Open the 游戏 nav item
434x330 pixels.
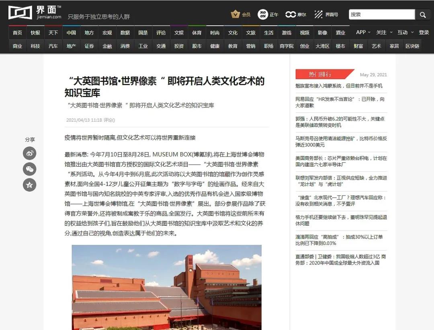click(x=287, y=33)
